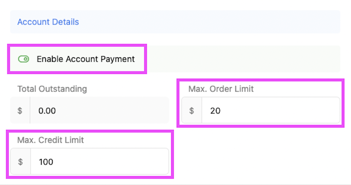Click the dollar sign icon in Max. Credit Limit
The width and height of the screenshot is (351, 185).
(x=20, y=162)
